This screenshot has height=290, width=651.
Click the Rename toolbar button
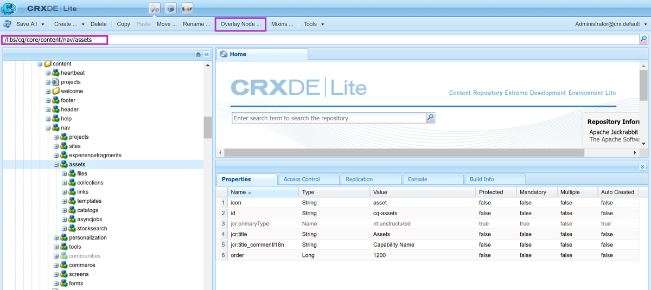[x=196, y=24]
